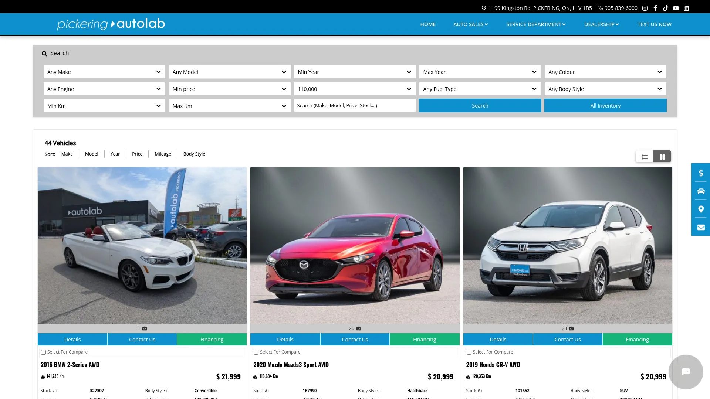The height and width of the screenshot is (399, 710).
Task: Open the location pin sidebar icon
Action: click(x=701, y=209)
